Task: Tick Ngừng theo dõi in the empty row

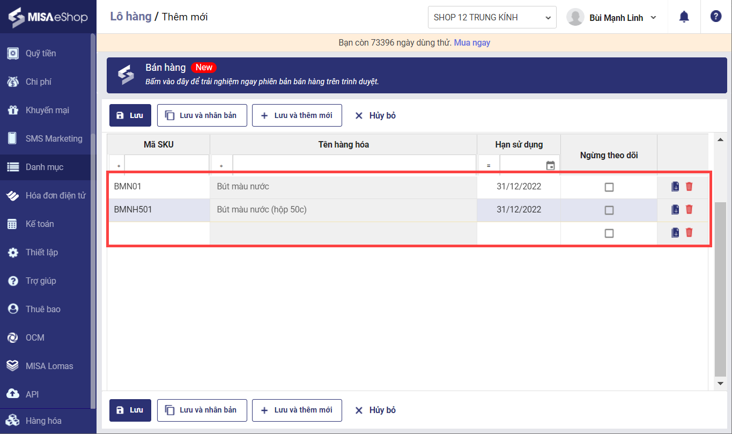Action: (609, 233)
